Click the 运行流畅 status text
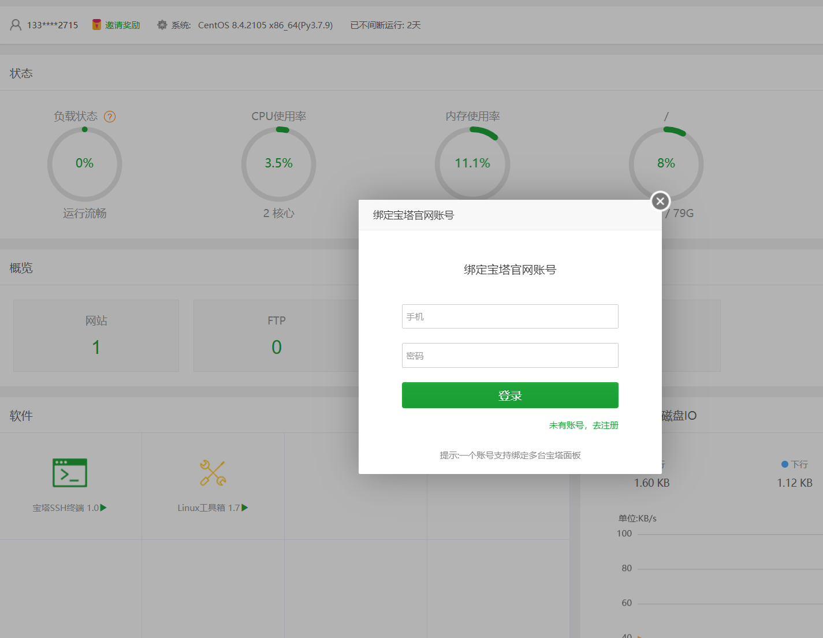823x638 pixels. click(85, 214)
